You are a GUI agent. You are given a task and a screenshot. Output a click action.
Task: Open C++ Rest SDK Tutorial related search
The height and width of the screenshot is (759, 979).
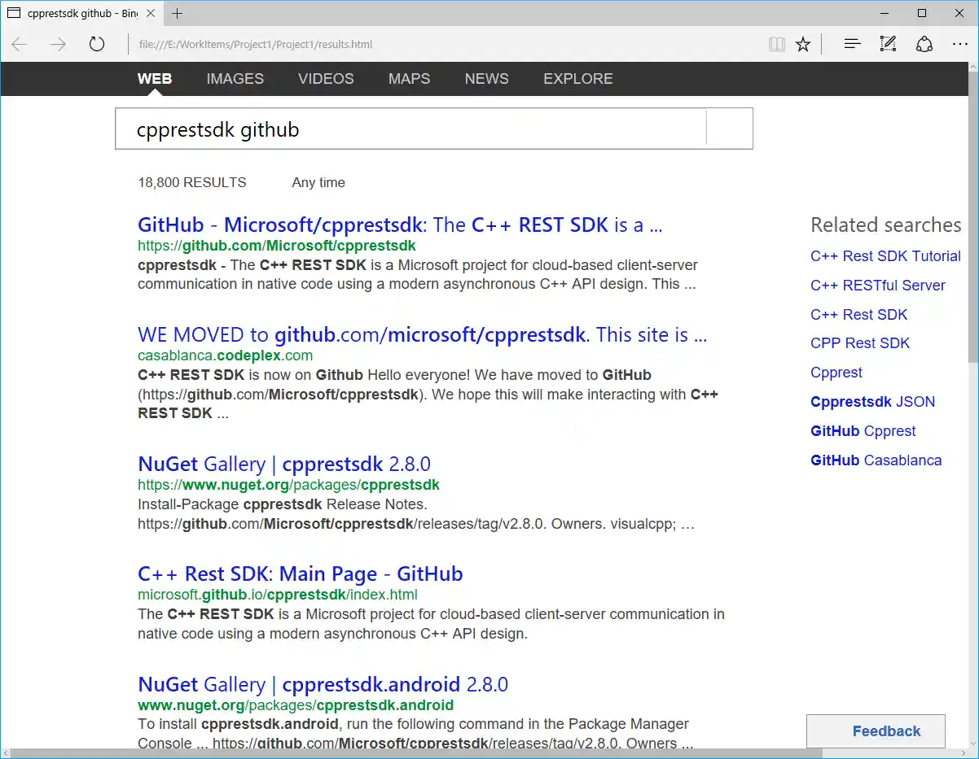(x=885, y=256)
